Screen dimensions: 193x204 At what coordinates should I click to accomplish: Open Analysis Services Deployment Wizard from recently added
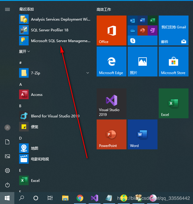pyautogui.click(x=55, y=19)
